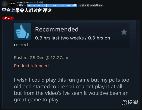The image size is (142, 110).
Task: Click the post title 平台上最令人难过的评论
Action: [27, 10]
